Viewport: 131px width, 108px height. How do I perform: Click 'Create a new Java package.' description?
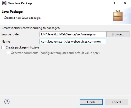pyautogui.click(x=22, y=18)
